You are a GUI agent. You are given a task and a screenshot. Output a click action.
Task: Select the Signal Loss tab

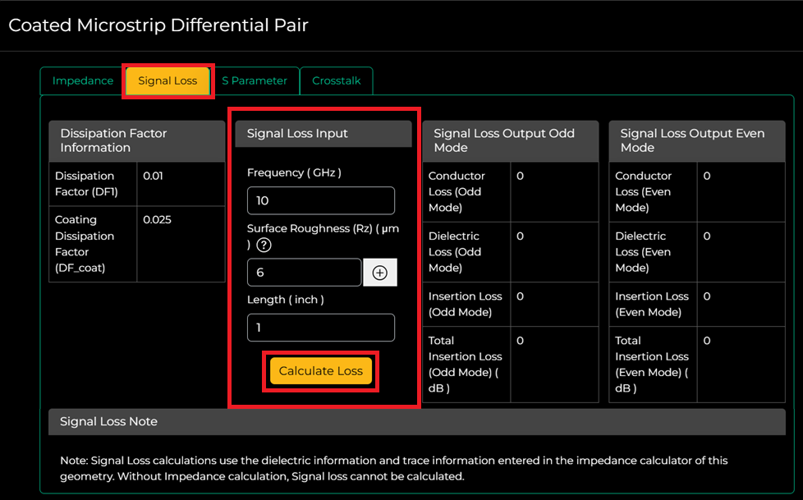pos(167,81)
